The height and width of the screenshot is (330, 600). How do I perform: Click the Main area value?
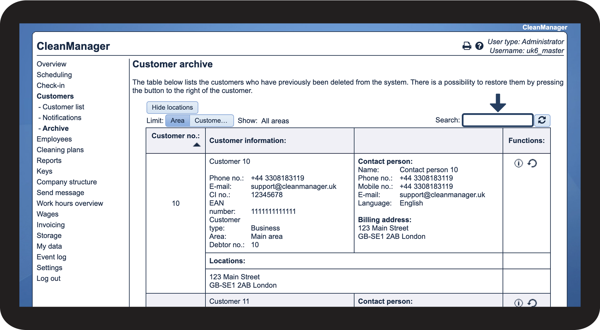point(267,237)
